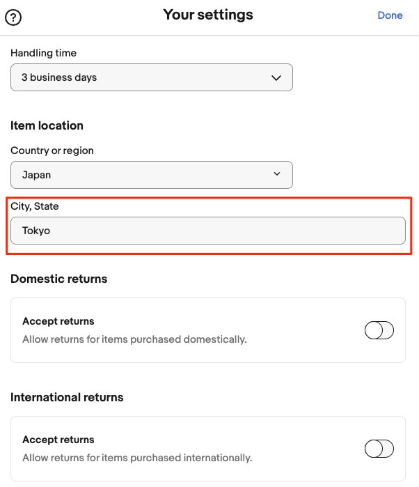The height and width of the screenshot is (487, 419).
Task: Click Accept returns label under International returns
Action: 58,440
